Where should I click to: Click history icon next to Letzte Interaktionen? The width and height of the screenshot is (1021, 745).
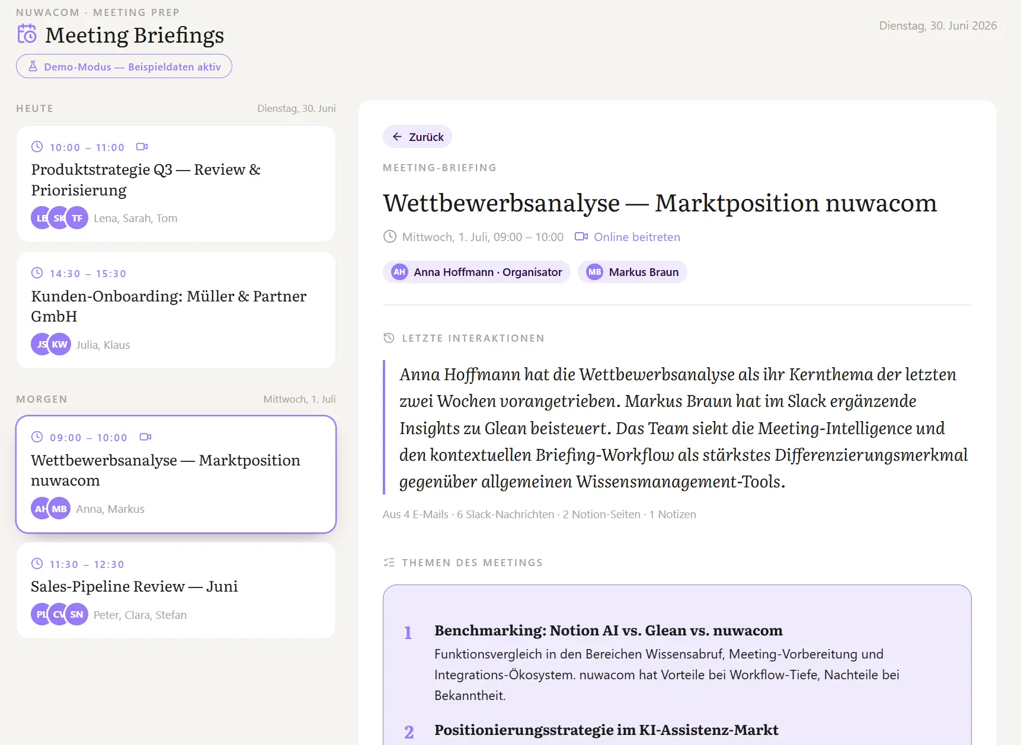point(389,338)
